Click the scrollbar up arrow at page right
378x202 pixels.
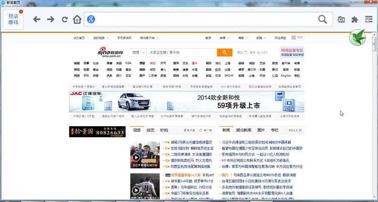point(374,35)
